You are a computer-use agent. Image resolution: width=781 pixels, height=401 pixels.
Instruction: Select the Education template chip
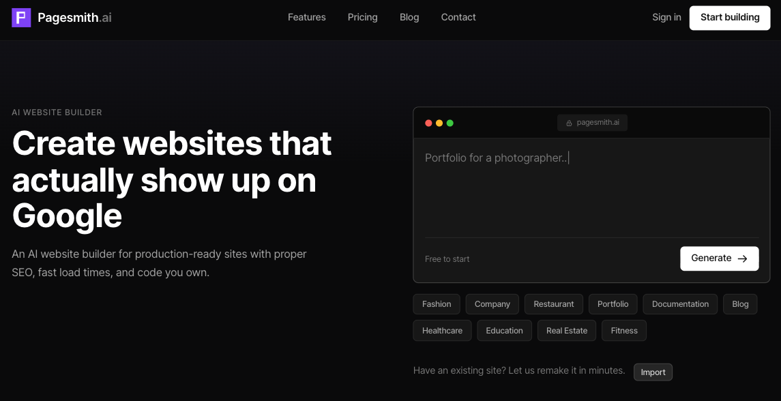(505, 331)
